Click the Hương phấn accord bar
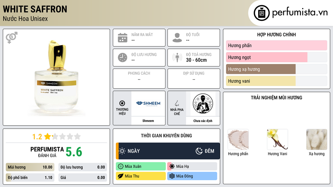 [276, 45]
